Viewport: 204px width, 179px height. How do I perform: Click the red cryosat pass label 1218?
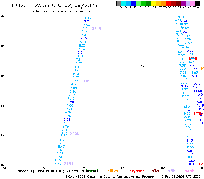[x=198, y=113]
